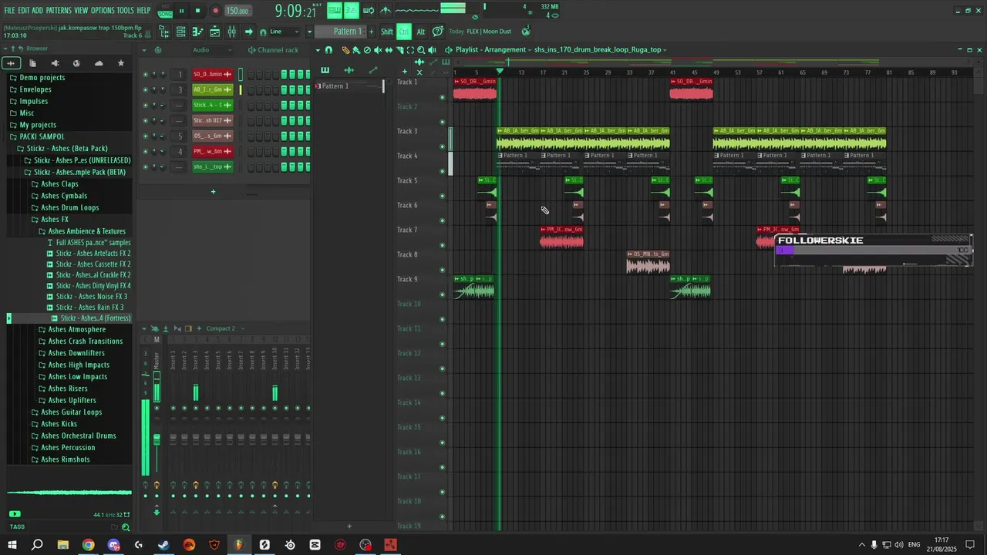The width and height of the screenshot is (987, 555).
Task: Open Chrome from the Windows taskbar
Action: (x=88, y=545)
